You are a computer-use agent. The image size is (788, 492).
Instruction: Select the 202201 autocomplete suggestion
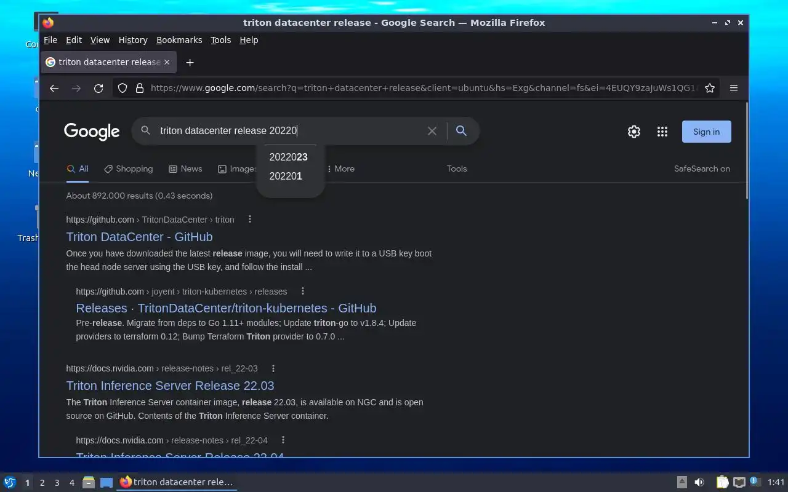(290, 176)
